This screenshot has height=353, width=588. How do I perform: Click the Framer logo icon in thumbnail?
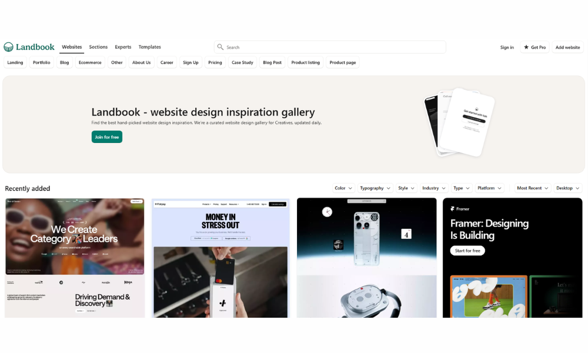click(x=453, y=209)
